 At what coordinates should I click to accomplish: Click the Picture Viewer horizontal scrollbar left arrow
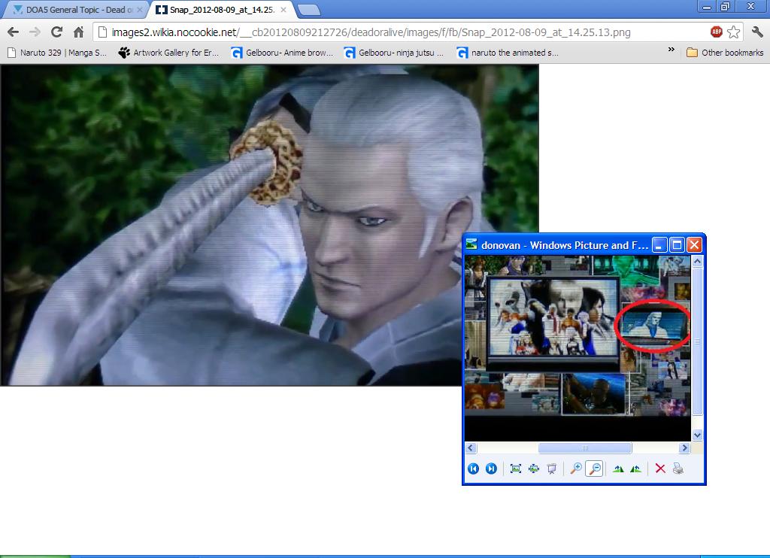coord(471,447)
